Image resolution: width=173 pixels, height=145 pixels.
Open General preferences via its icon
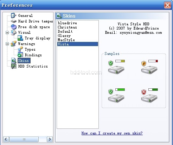coord(13,15)
